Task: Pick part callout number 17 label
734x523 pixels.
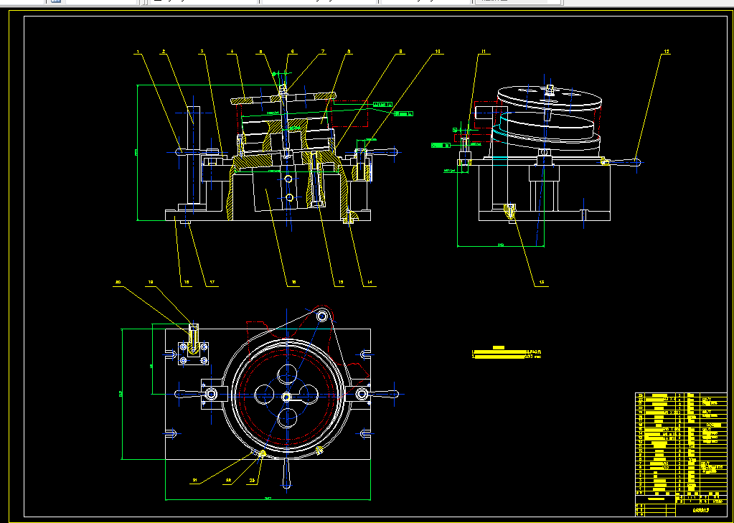Action: (212, 283)
